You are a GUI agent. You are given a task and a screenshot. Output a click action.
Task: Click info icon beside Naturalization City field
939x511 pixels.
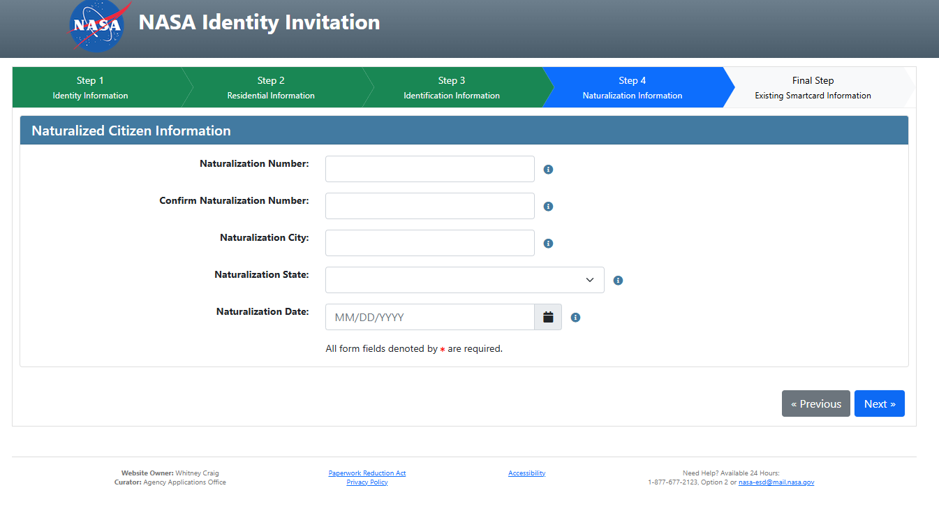548,244
